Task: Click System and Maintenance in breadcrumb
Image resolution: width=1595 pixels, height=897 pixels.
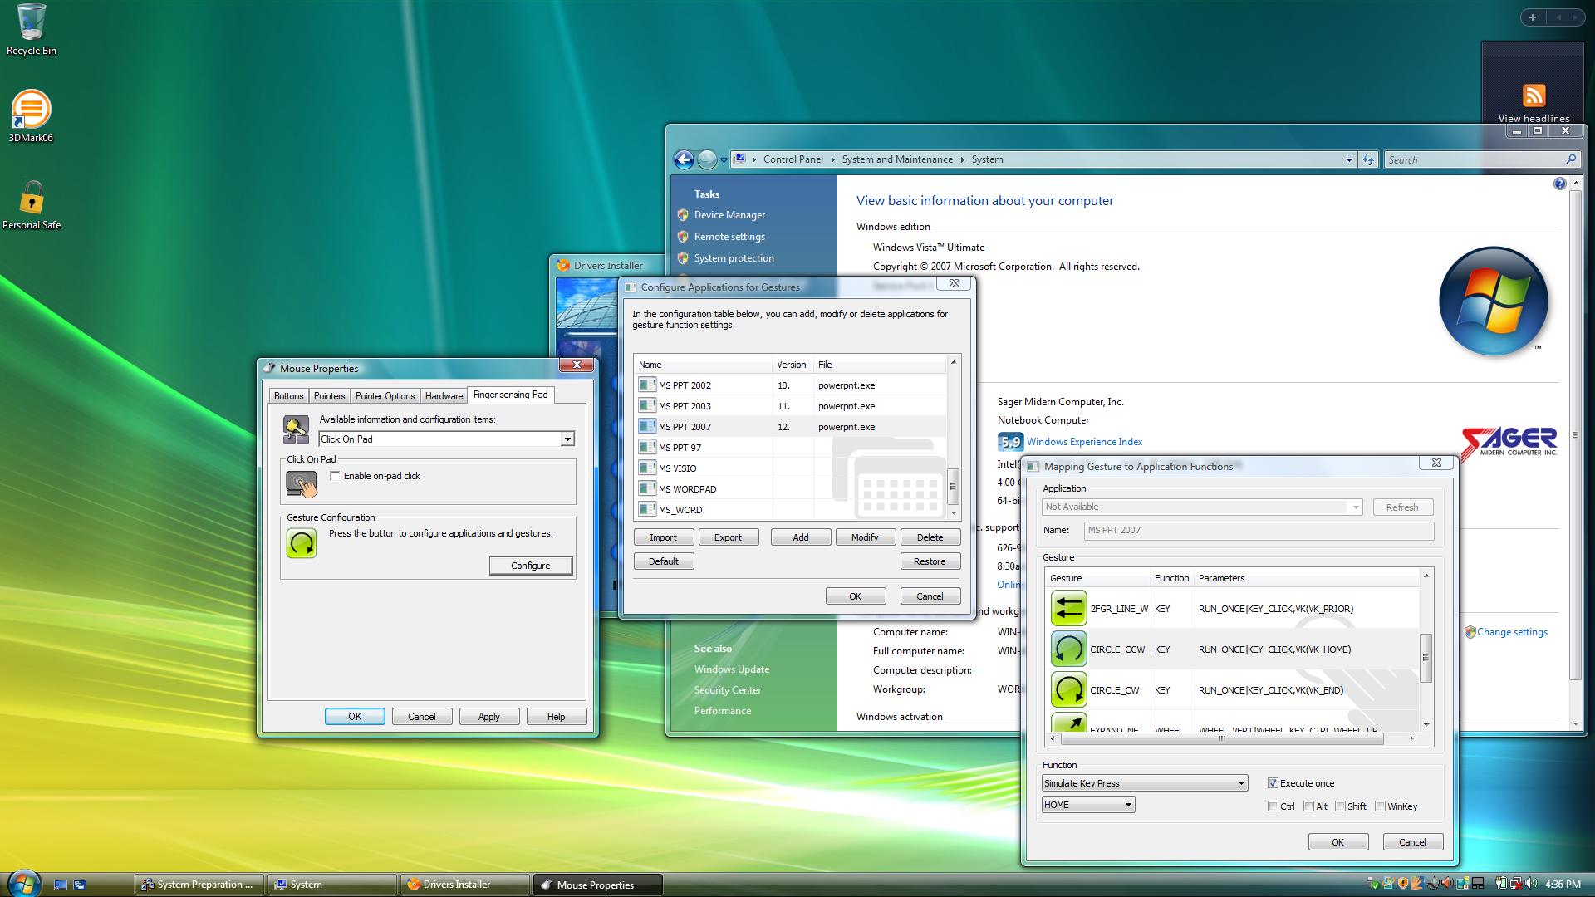Action: (x=897, y=159)
